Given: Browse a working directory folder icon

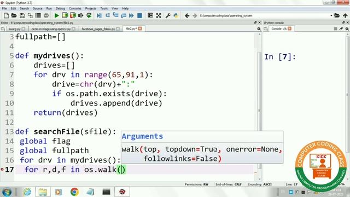Looking at the screenshot, I should (337, 15).
